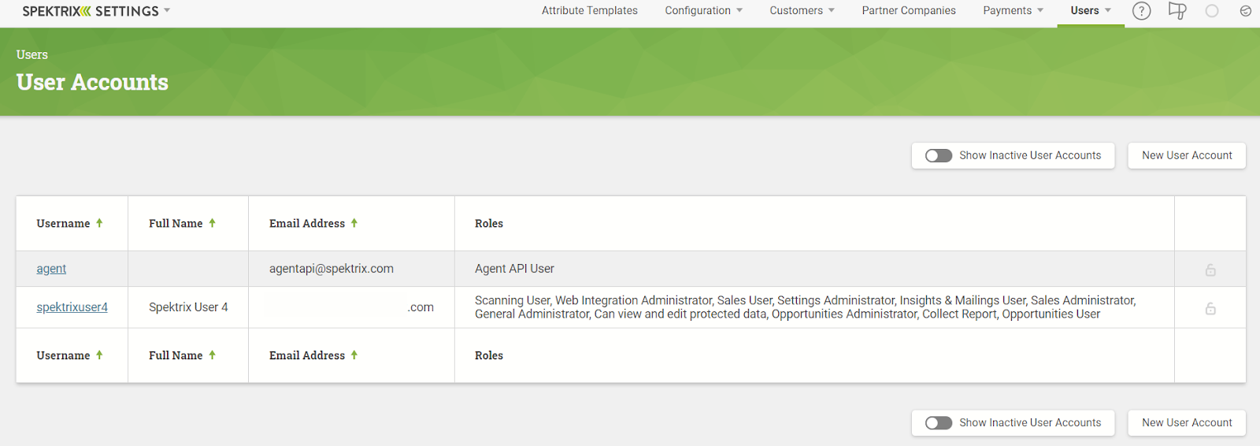Screen dimensions: 1260x446
Task: Sort by Email Address arrow in bottom footer
Action: [x=354, y=355]
